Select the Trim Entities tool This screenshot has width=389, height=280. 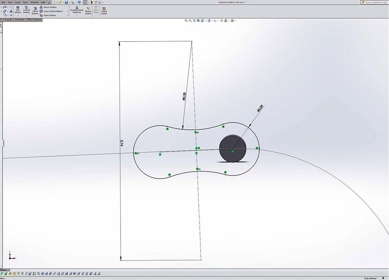(x=18, y=9)
